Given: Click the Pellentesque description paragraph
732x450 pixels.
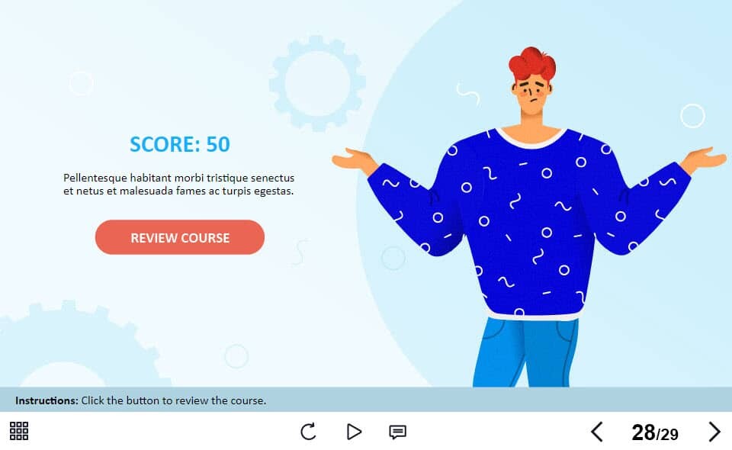Looking at the screenshot, I should coord(178,185).
